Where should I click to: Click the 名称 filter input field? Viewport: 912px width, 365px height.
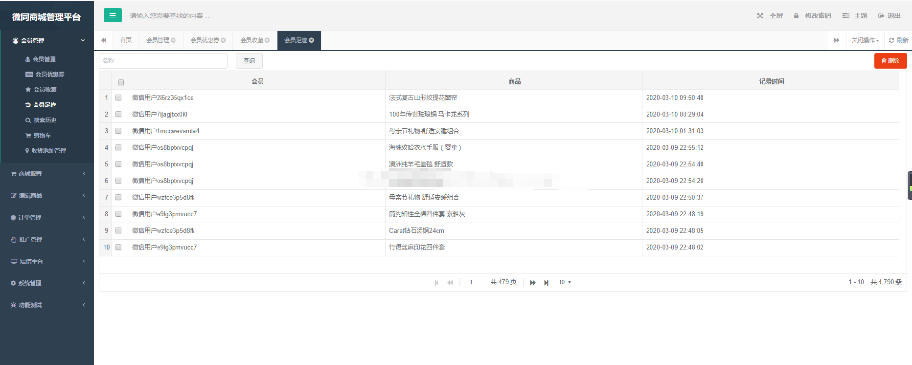click(x=163, y=61)
